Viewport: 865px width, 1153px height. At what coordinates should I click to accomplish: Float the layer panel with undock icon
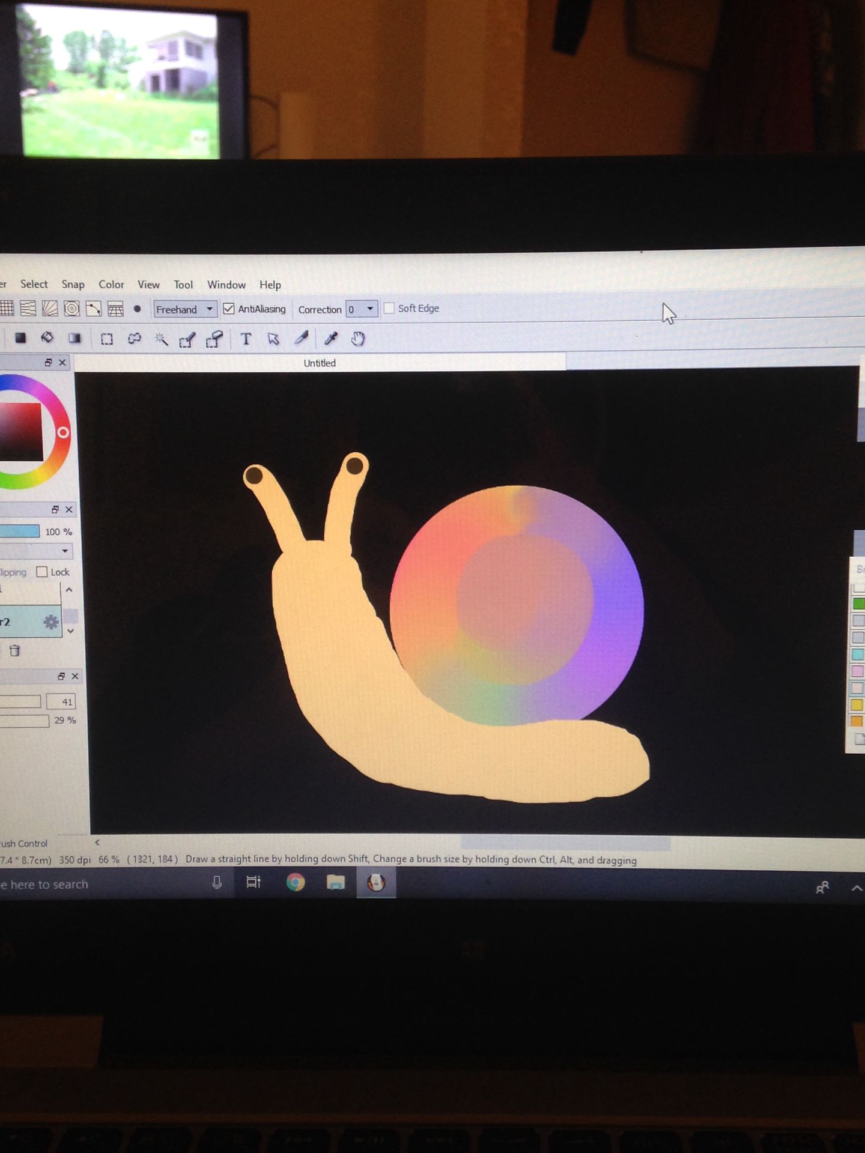point(55,509)
